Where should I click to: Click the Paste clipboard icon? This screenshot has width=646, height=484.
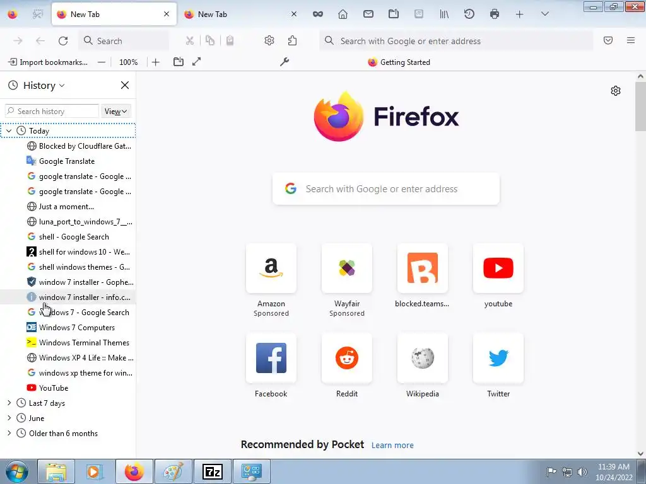click(x=230, y=40)
